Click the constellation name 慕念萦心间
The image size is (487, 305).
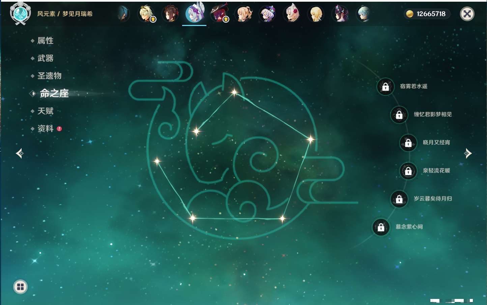[x=409, y=227]
